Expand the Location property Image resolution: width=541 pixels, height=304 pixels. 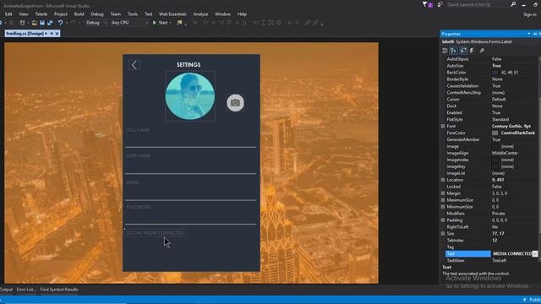click(x=443, y=180)
